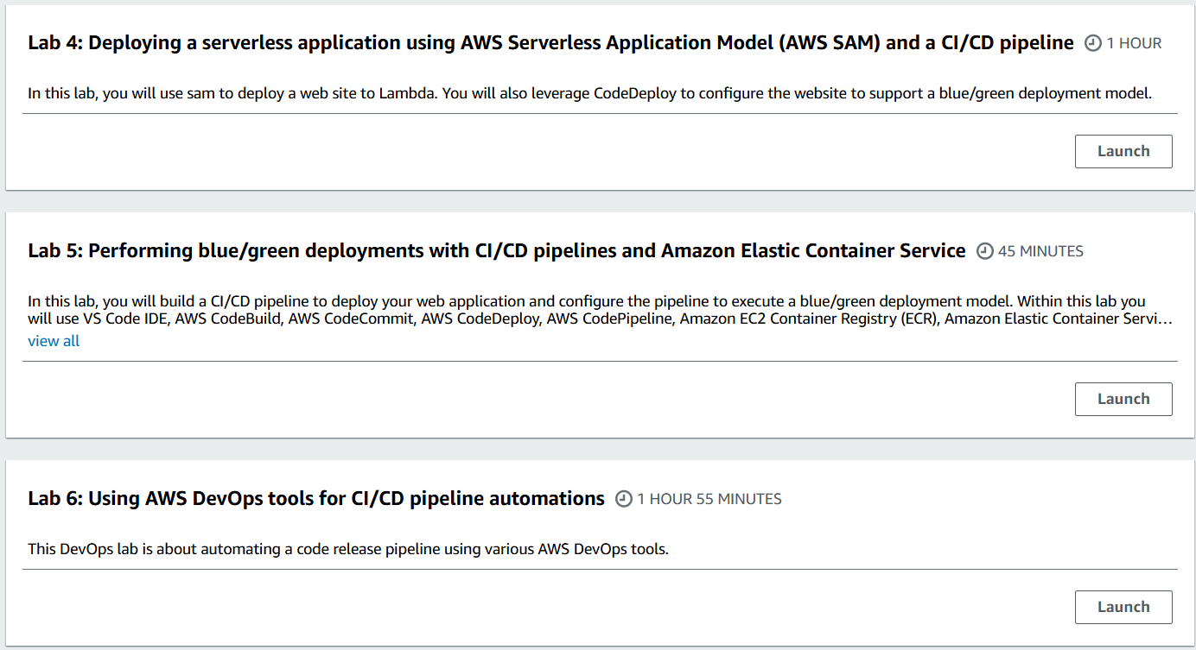This screenshot has width=1196, height=650.
Task: Click the clock icon beside 1 HOUR
Action: pos(1093,43)
